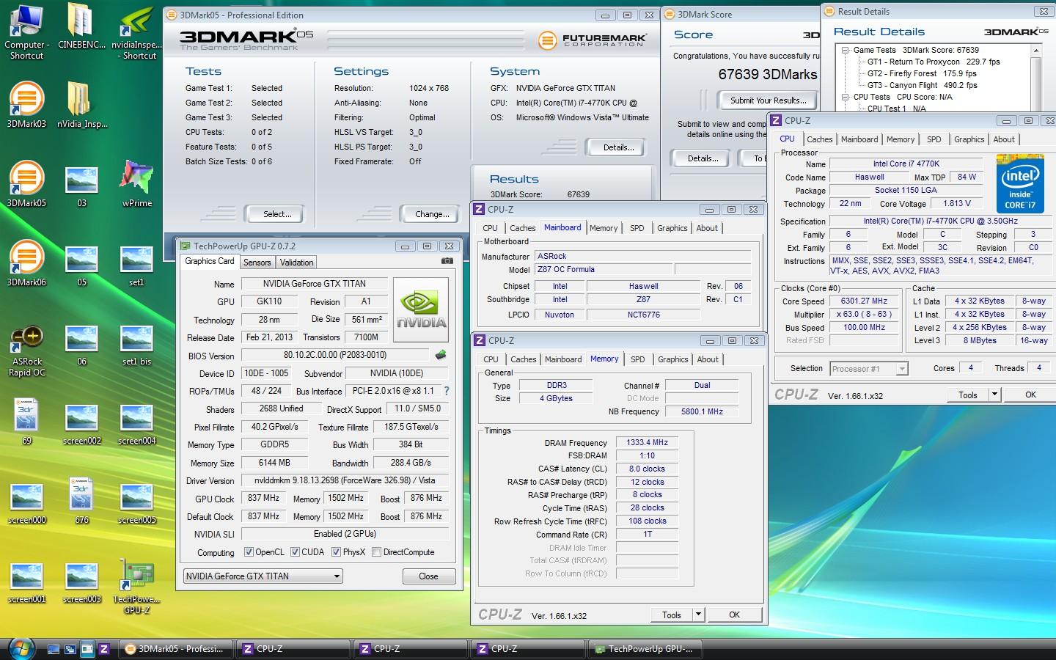
Task: Open Caches tab in Mainboard CPU-Z window
Action: tap(523, 228)
